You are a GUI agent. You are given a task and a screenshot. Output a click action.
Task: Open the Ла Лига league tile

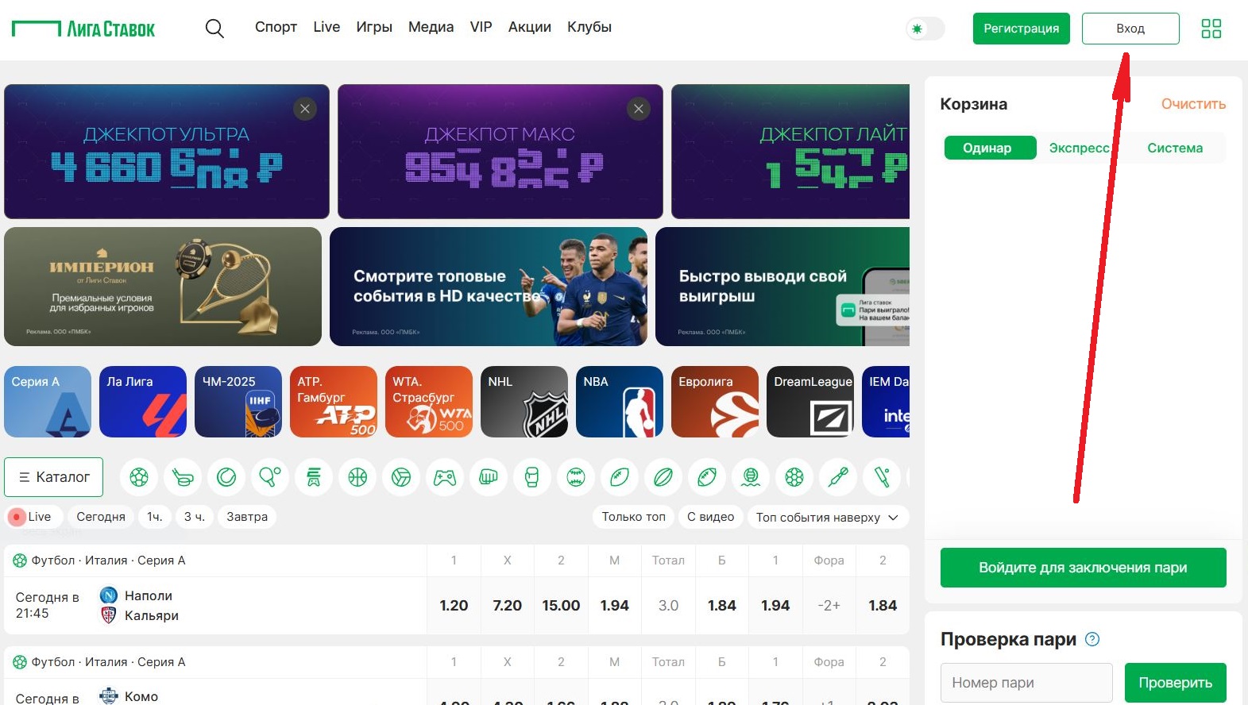(143, 402)
